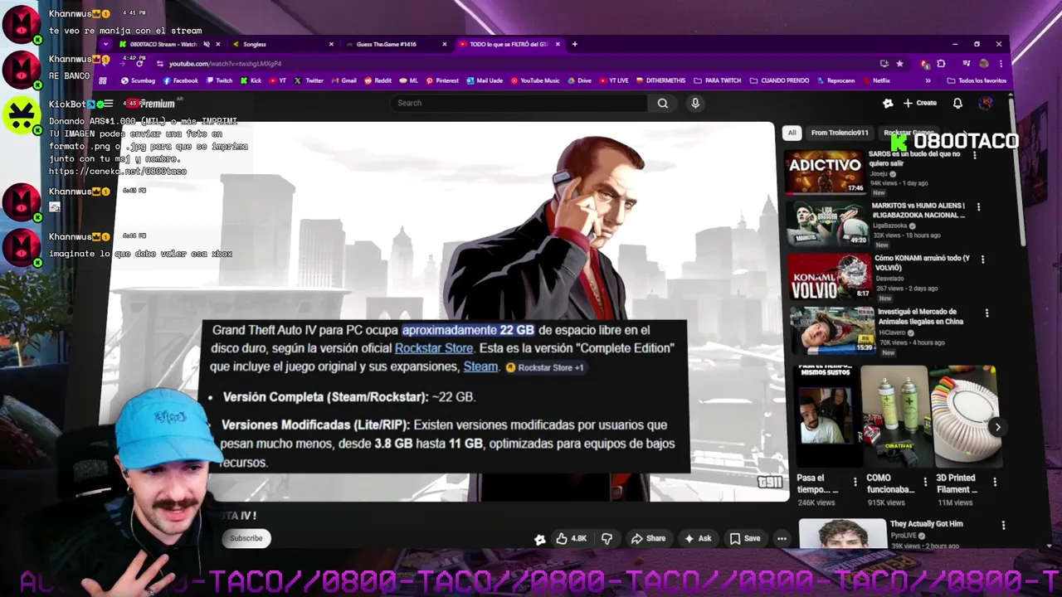The height and width of the screenshot is (597, 1062).
Task: Advance the Shorts shelf with next arrow
Action: click(x=997, y=427)
